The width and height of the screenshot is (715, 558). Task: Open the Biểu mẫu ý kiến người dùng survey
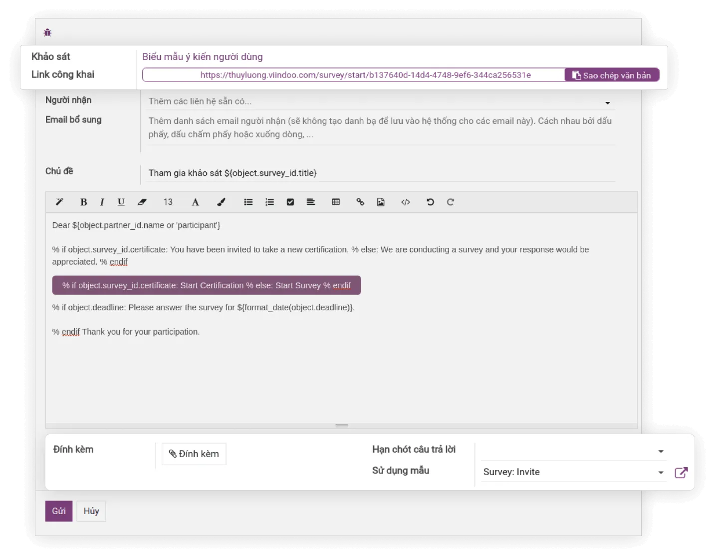[202, 56]
